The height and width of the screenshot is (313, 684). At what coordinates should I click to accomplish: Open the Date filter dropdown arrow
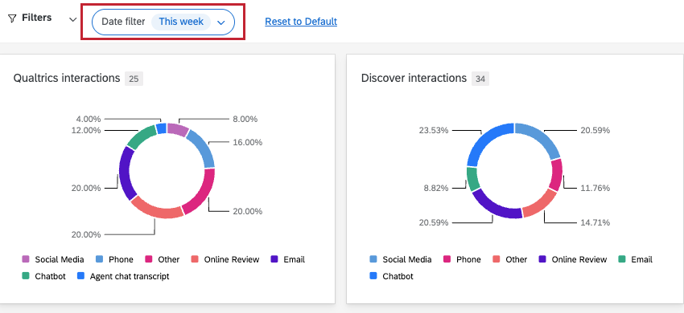pos(221,22)
